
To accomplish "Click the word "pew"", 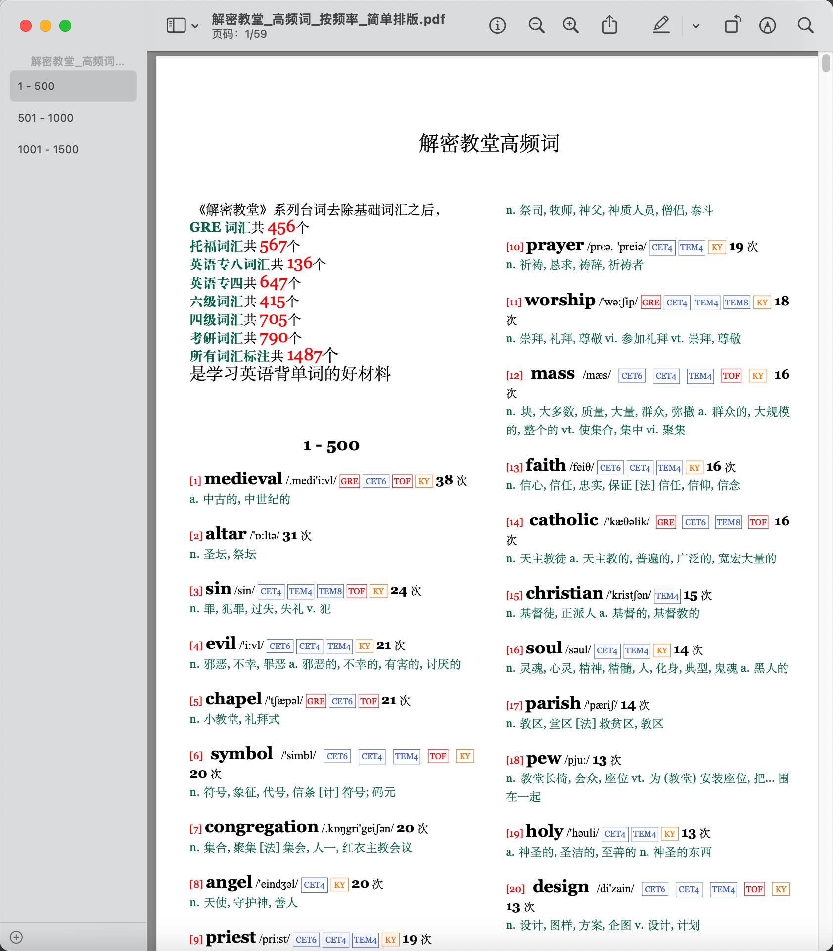I will click(544, 759).
